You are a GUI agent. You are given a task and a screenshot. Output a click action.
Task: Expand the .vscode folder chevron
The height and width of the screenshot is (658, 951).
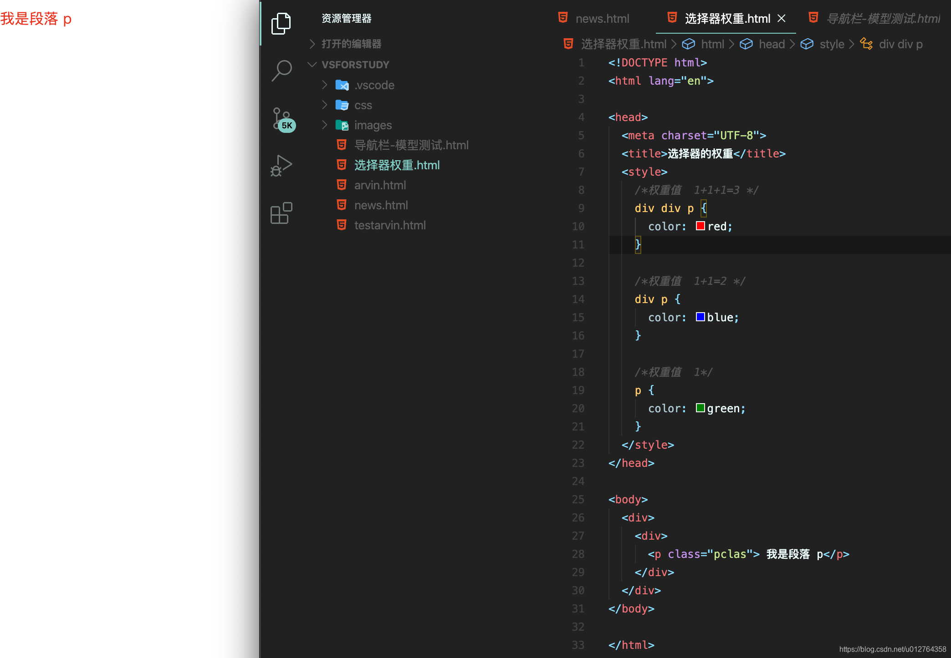(x=324, y=85)
